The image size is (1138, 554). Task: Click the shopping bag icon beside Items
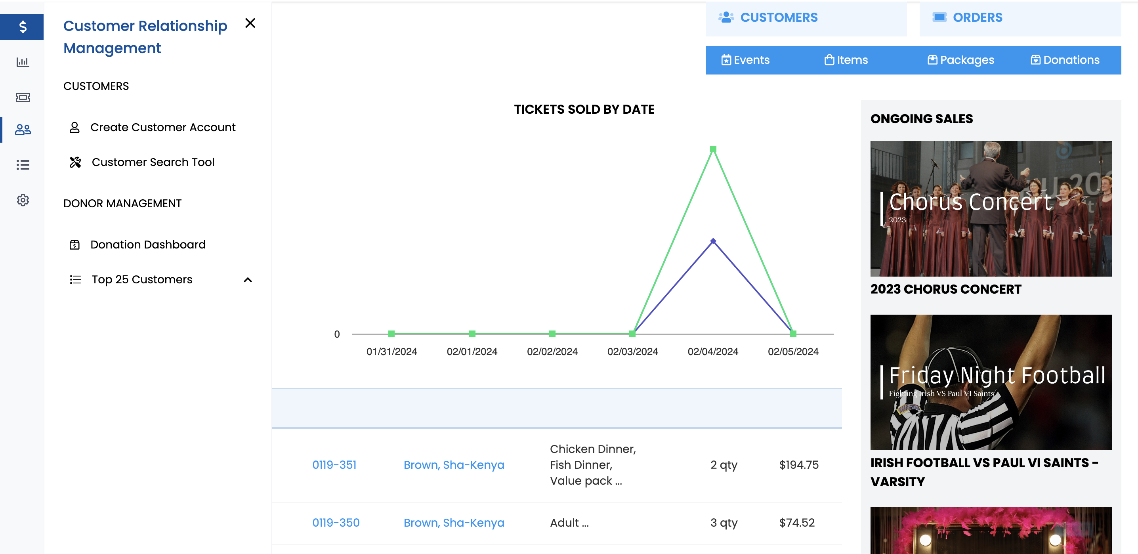[829, 60]
